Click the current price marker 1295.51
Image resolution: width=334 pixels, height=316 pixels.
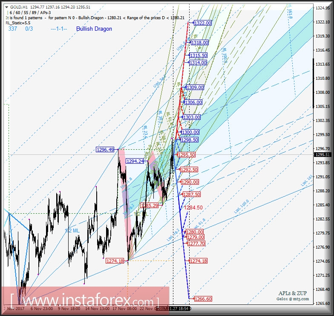(323, 154)
